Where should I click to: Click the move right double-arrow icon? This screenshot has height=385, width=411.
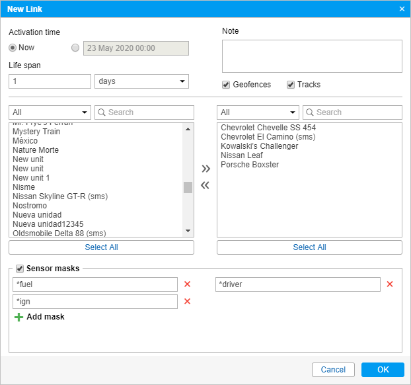(205, 169)
